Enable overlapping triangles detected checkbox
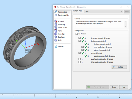This screenshot has height=99, width=132. point(79,59)
